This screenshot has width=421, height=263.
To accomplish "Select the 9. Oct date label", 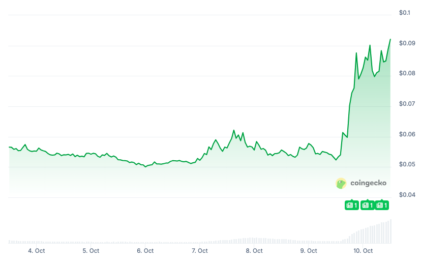I will pyautogui.click(x=309, y=251).
